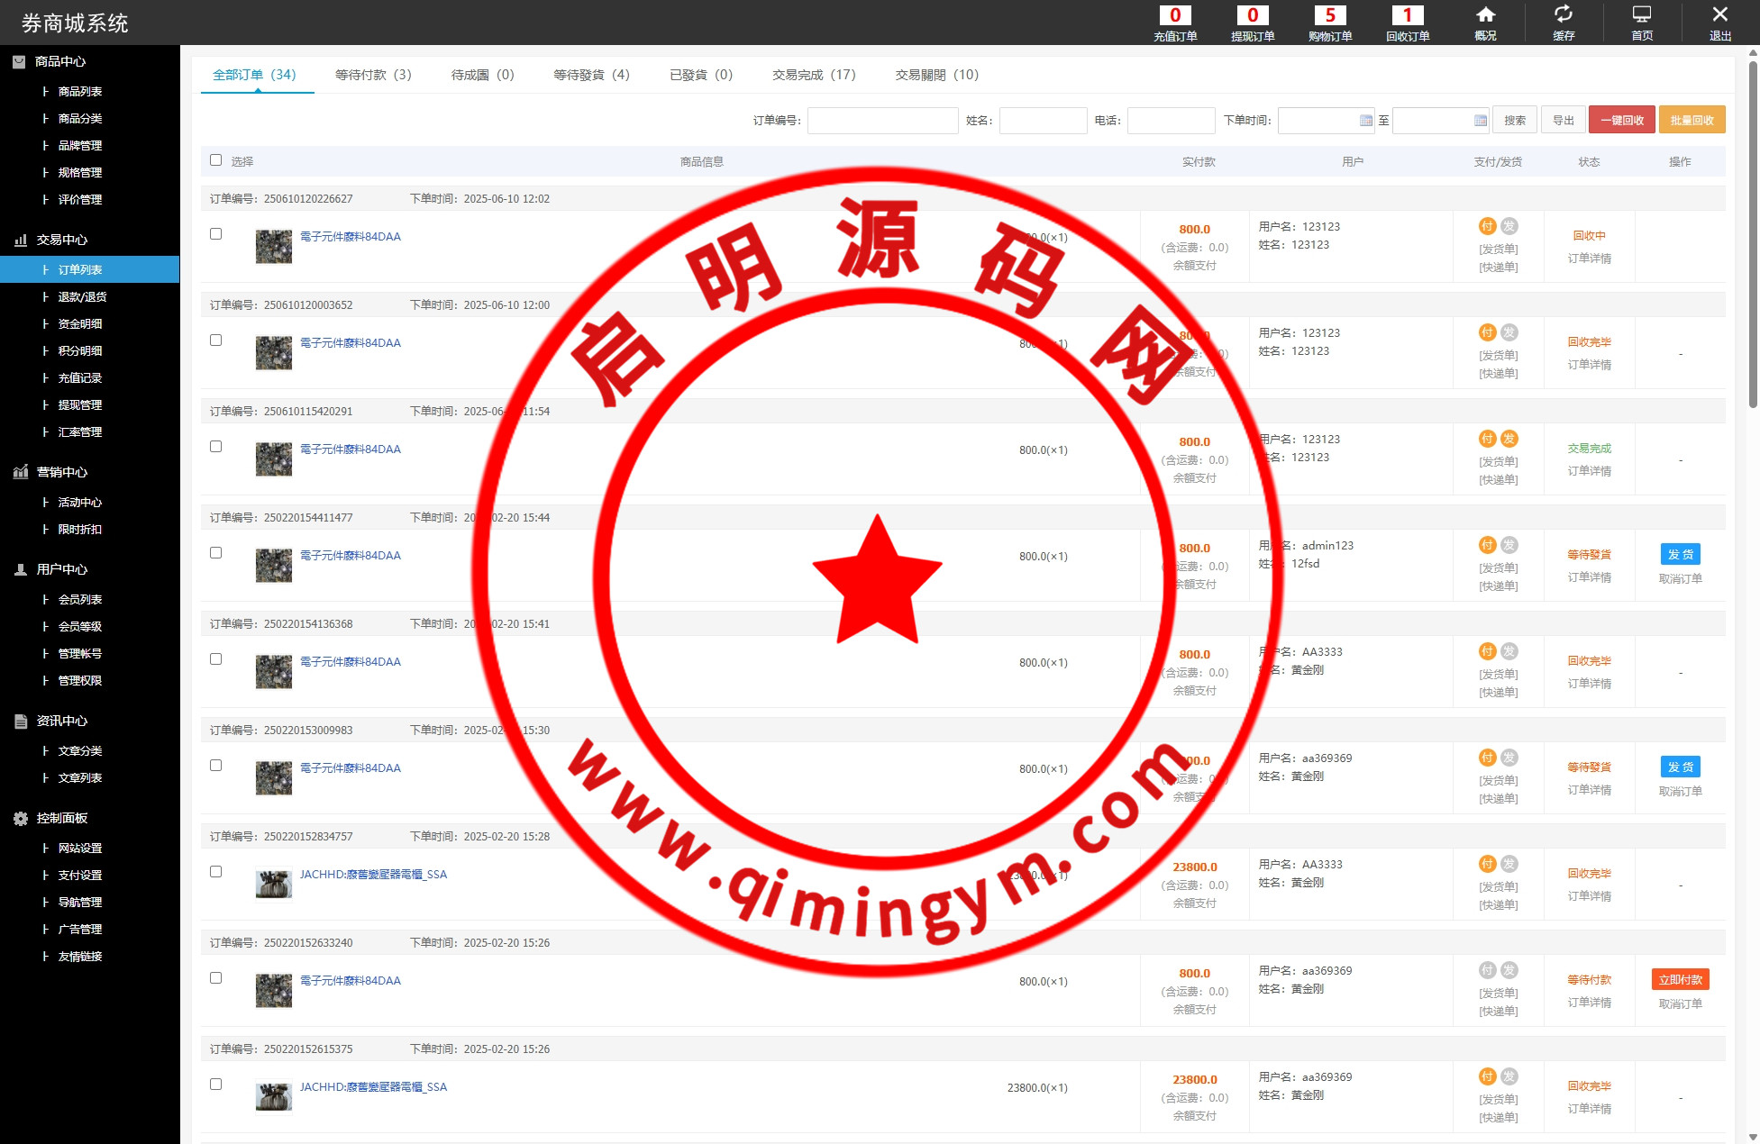Expand the 交易中心 sidebar group
This screenshot has height=1144, width=1760.
[x=61, y=240]
